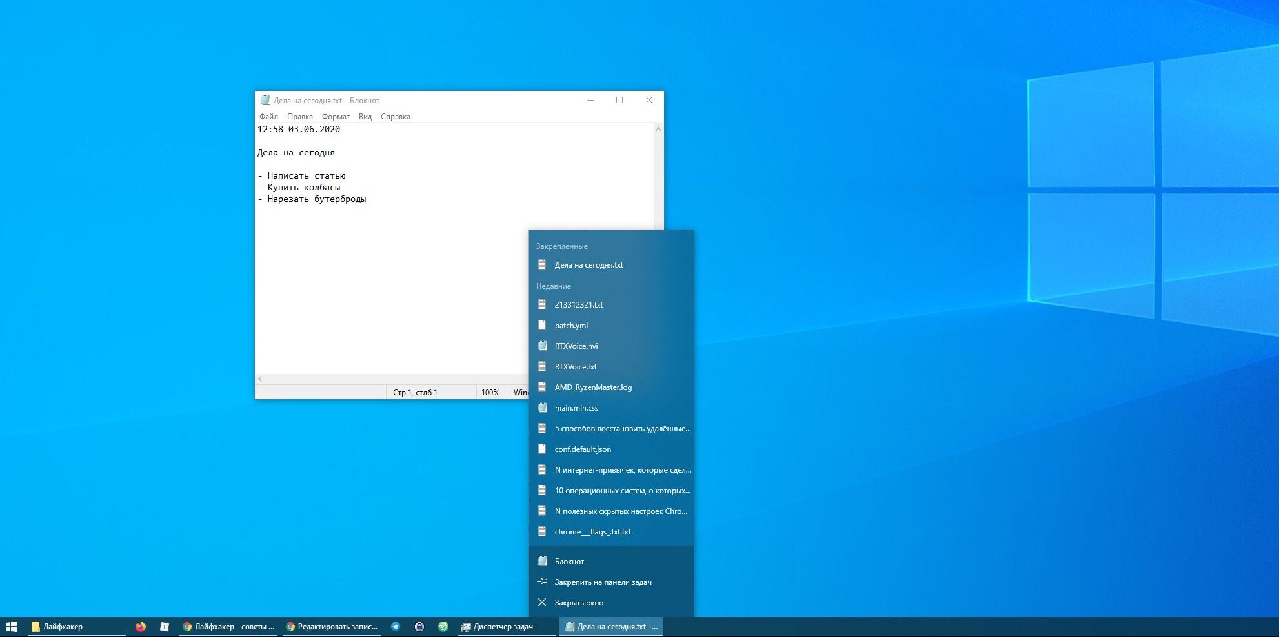Open recent file patch.yml

click(571, 326)
